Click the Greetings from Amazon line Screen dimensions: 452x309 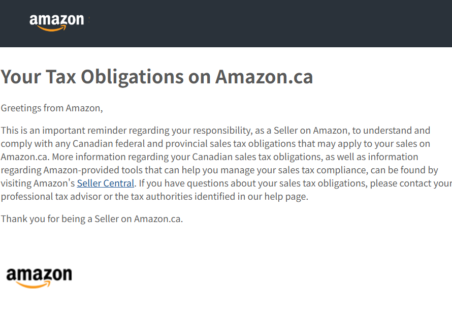(x=52, y=108)
